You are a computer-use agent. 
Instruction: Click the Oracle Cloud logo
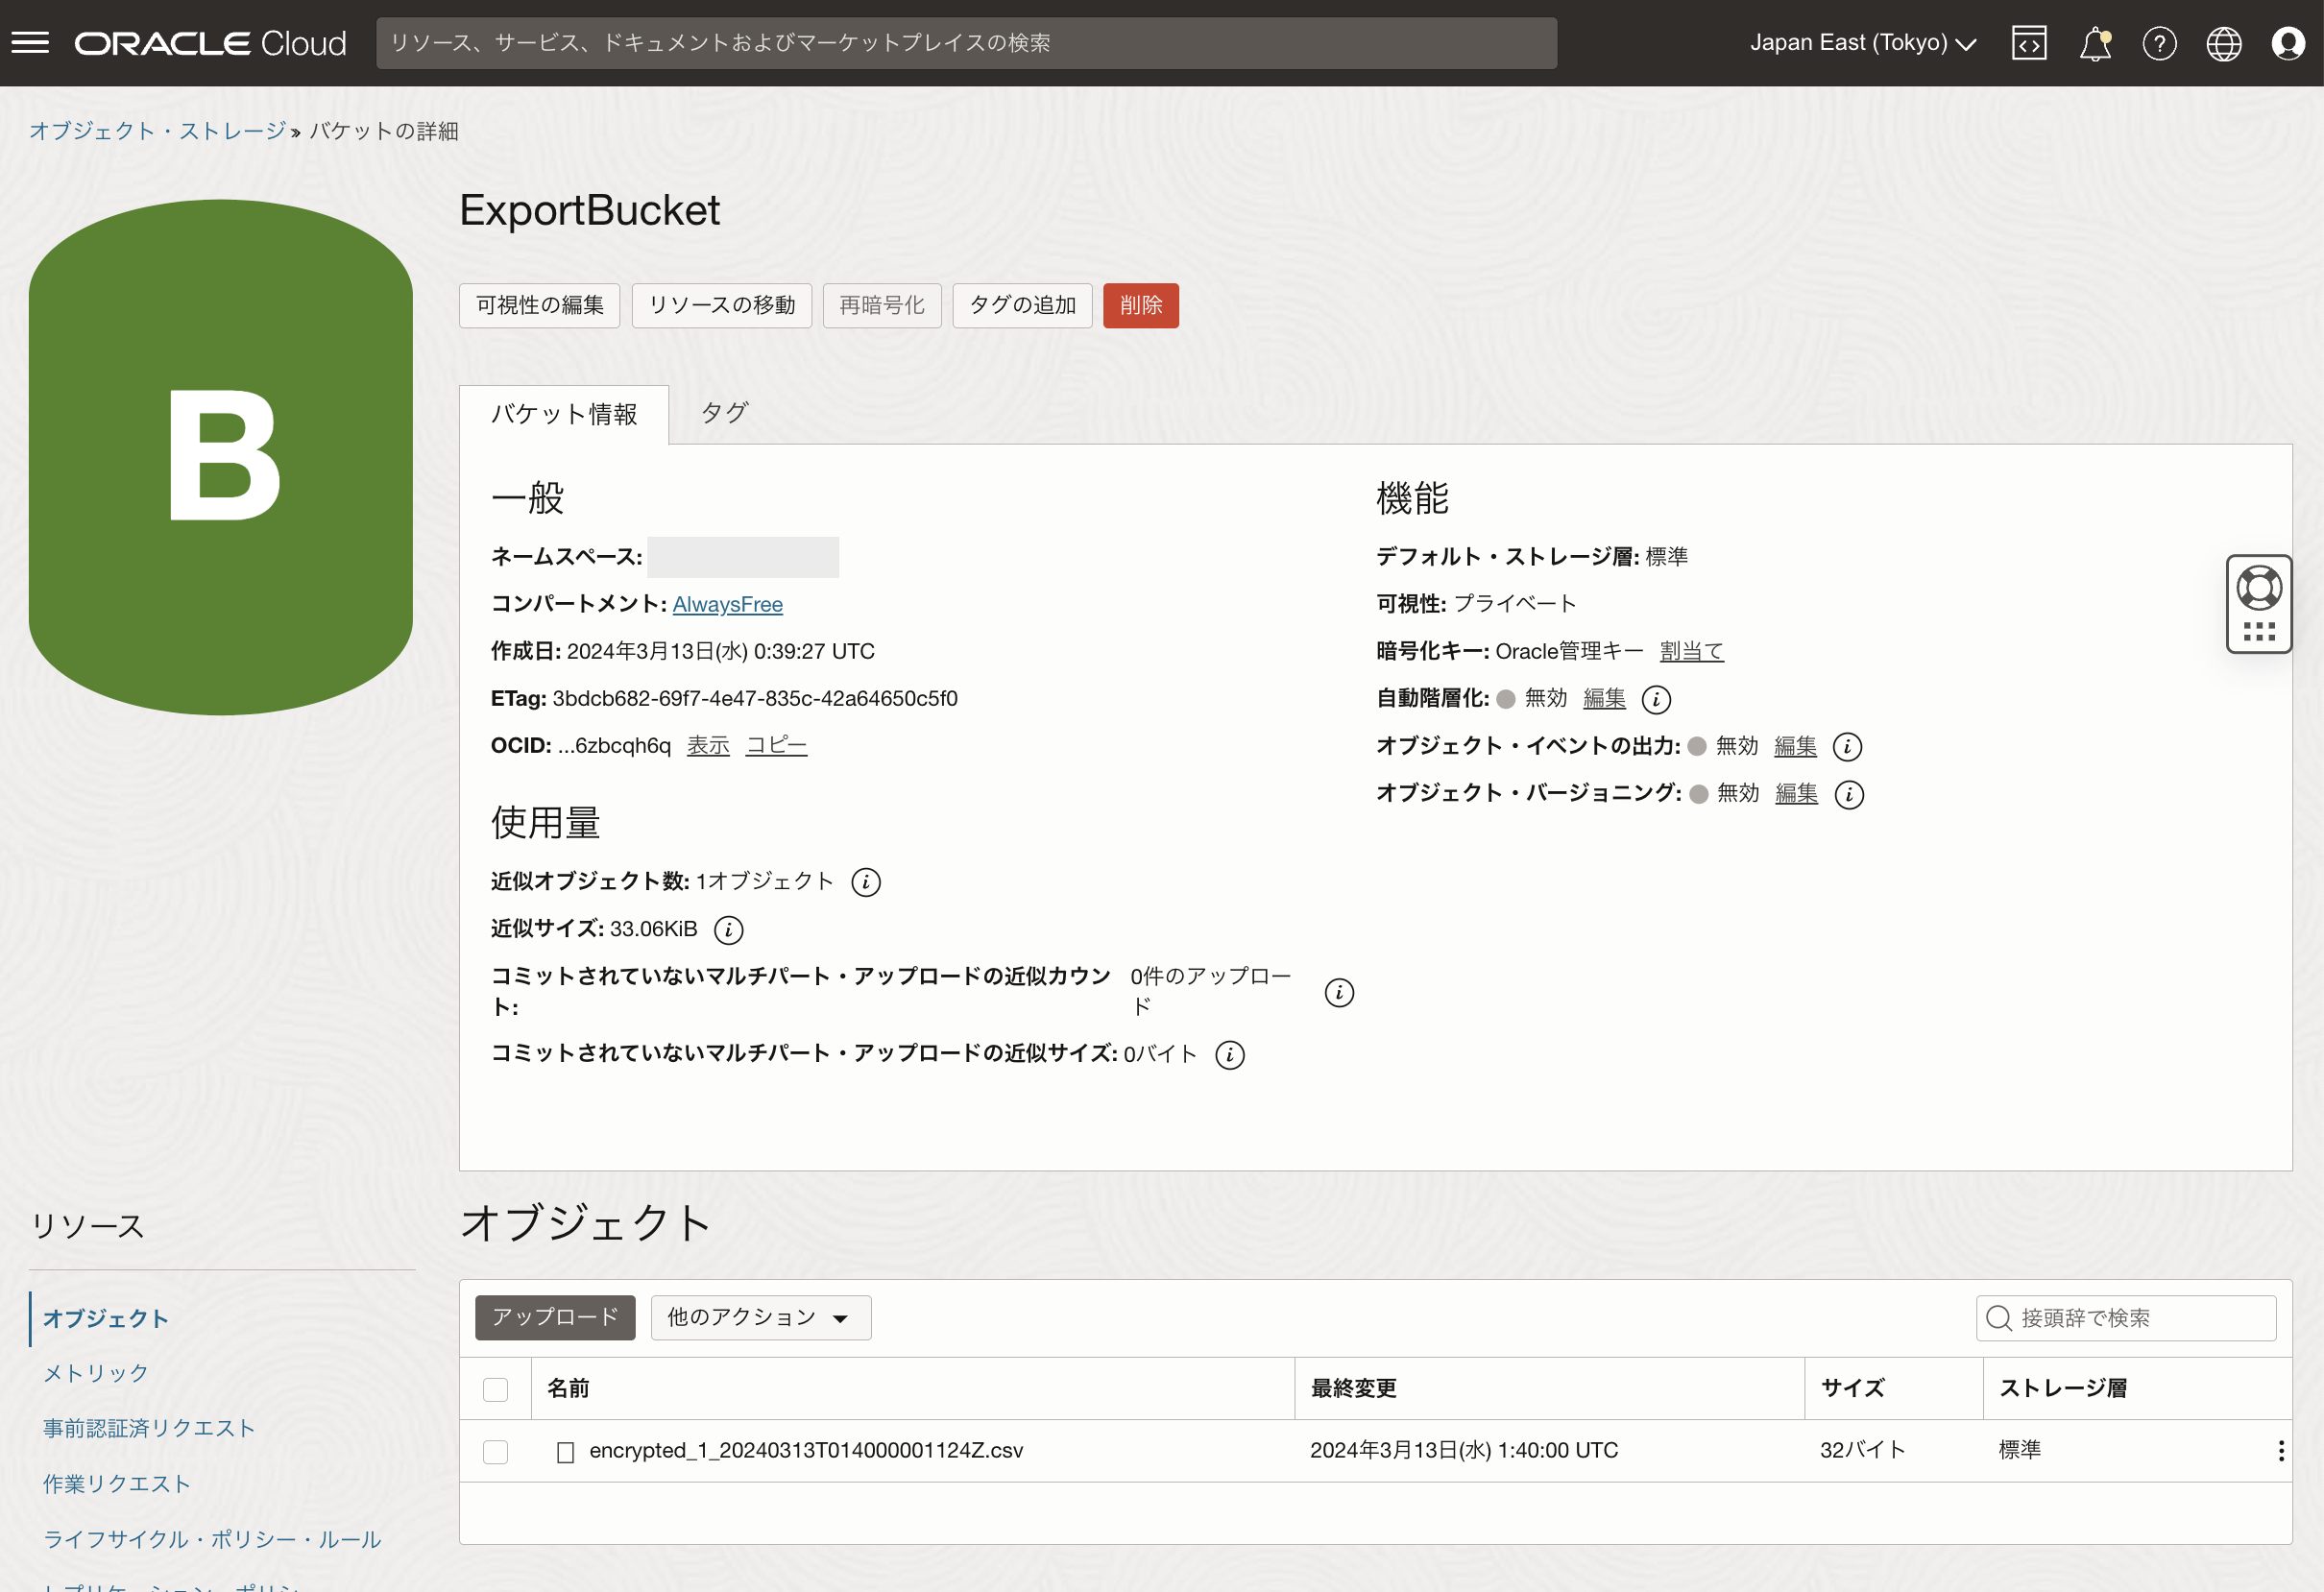(x=210, y=42)
